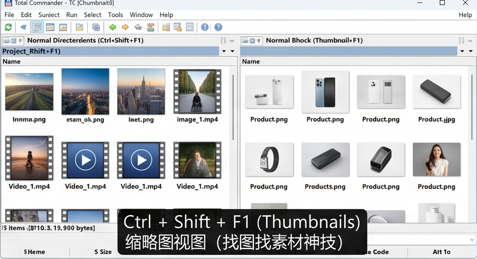The width and height of the screenshot is (477, 259).
Task: Click the drive icon in right panel header
Action: pyautogui.click(x=245, y=40)
